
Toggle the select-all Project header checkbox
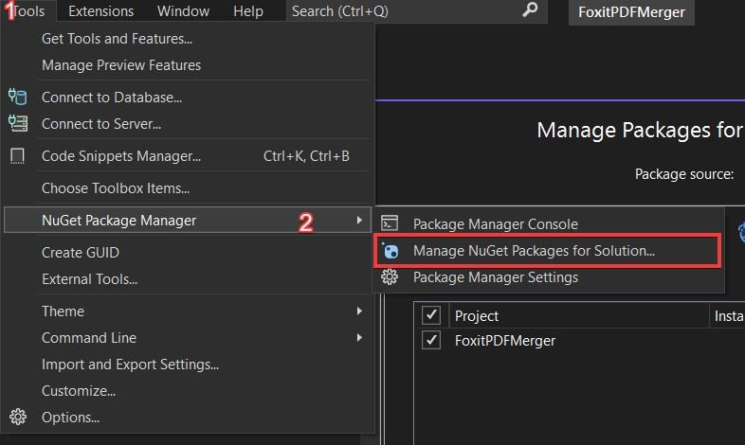431,315
